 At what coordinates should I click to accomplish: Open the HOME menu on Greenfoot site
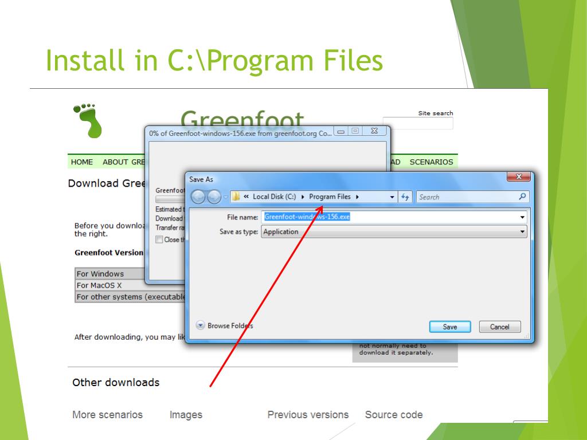coord(82,162)
